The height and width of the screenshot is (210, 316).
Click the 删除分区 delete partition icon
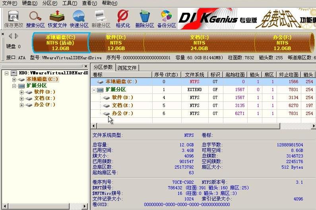coord(144,19)
